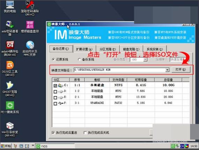199x150 pixels.
Task: Click the 1:2 sequence number cell
Action: [x=77, y=91]
